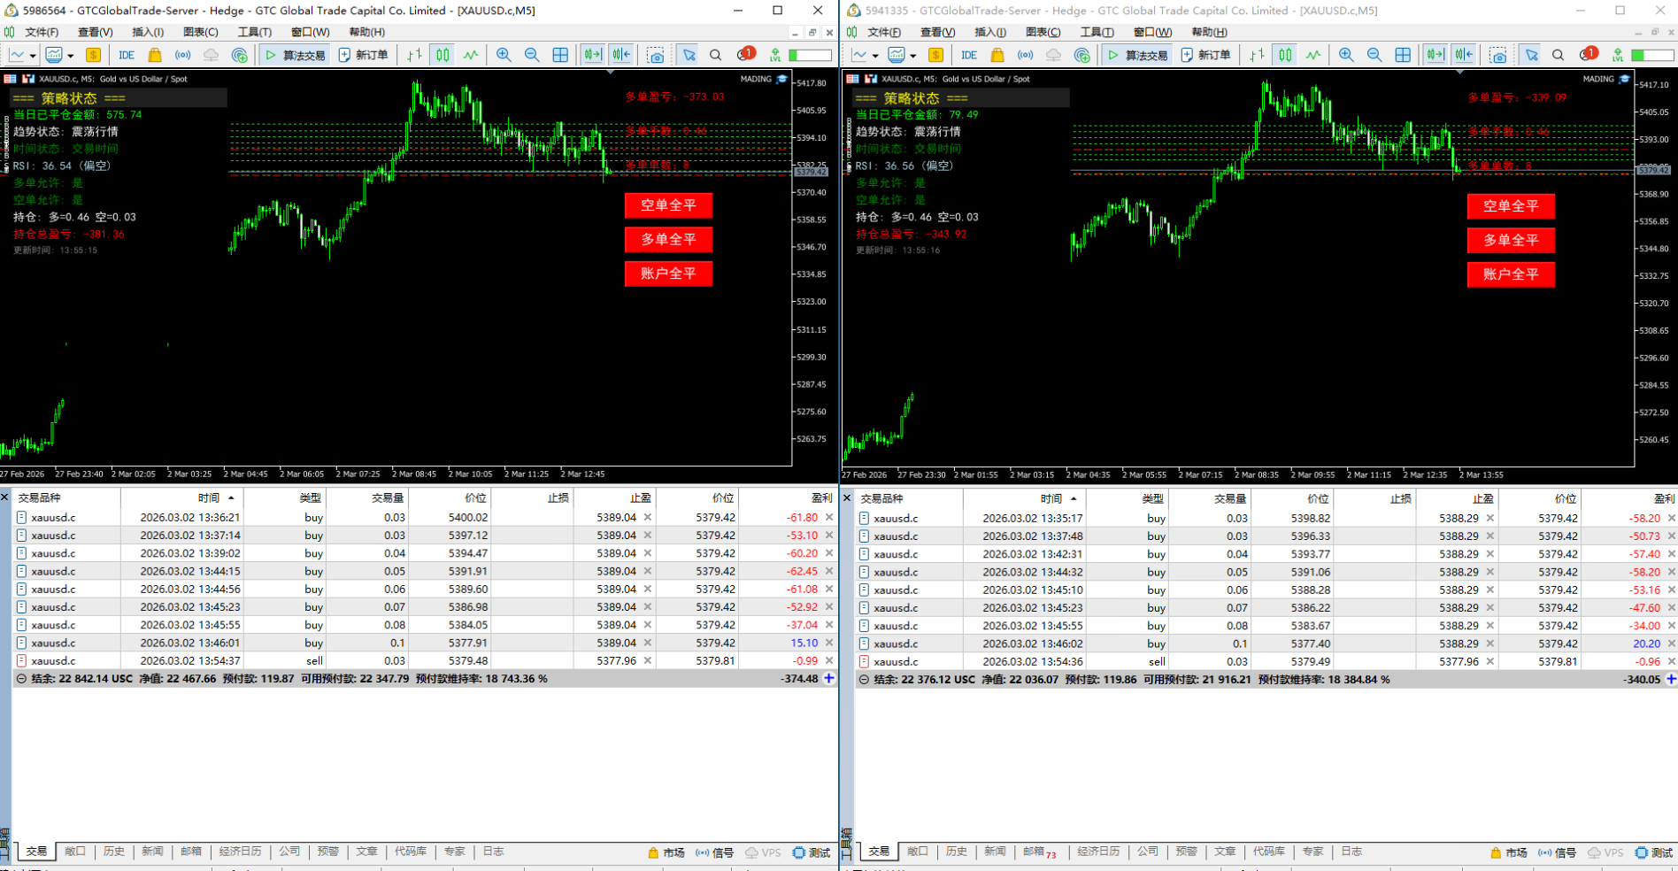The width and height of the screenshot is (1678, 871).
Task: Toggle chart shift in right window
Action: (x=1464, y=55)
